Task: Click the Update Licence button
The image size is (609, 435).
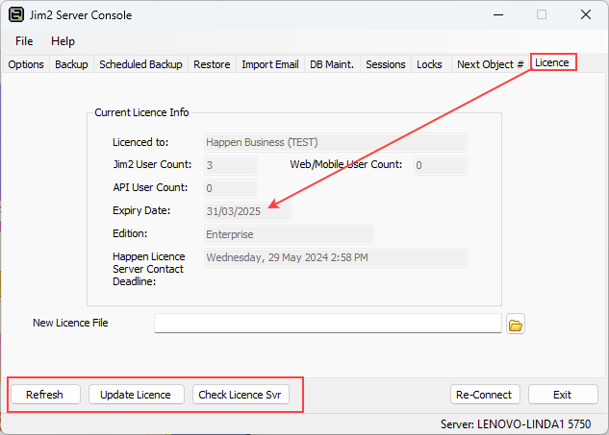Action: coord(136,395)
